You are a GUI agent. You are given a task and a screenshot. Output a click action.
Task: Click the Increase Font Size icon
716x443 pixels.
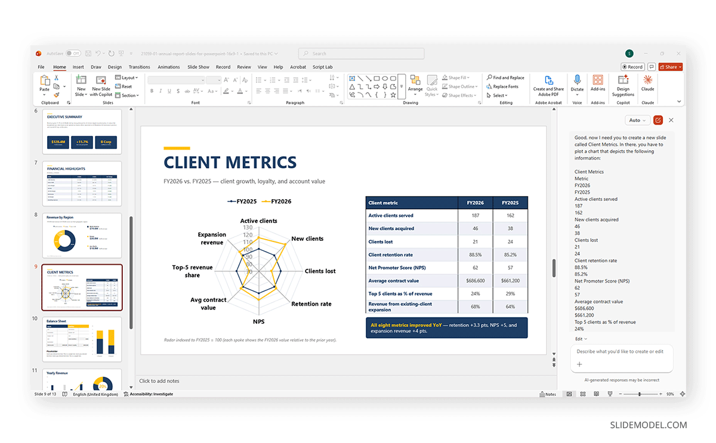point(226,80)
